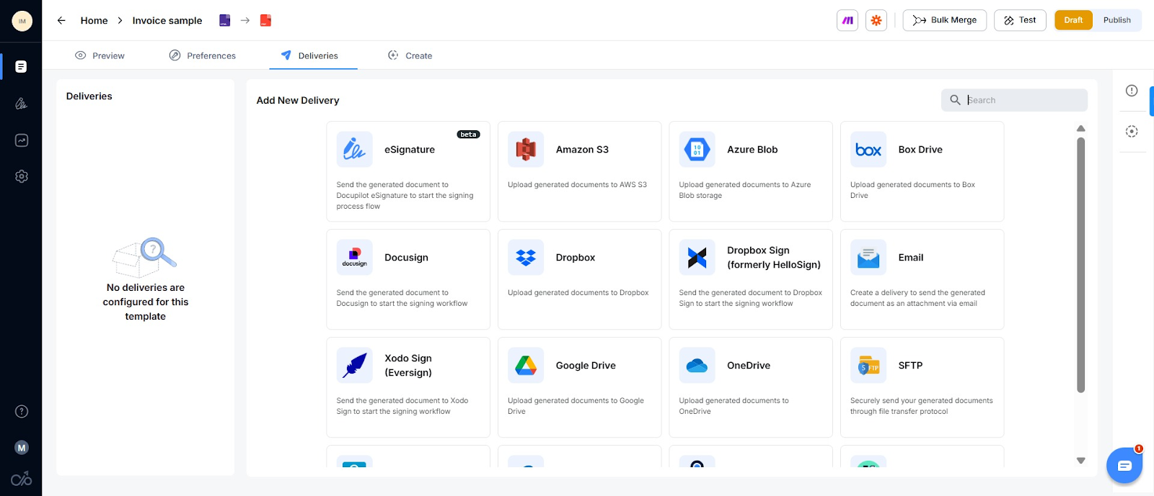Image resolution: width=1154 pixels, height=496 pixels.
Task: Click the Dropbox Sign logo icon
Action: coord(697,258)
